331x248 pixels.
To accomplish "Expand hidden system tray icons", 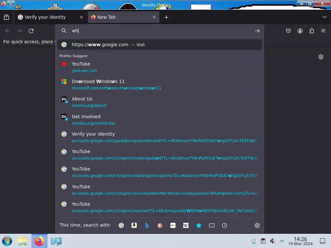I will click(282, 241).
